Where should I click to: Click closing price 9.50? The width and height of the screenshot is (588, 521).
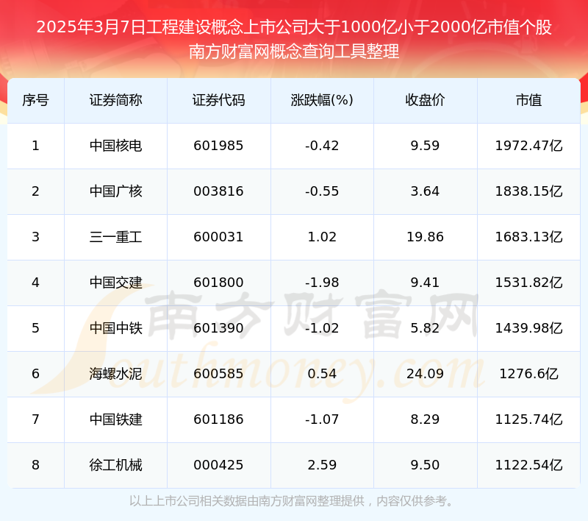coord(425,465)
